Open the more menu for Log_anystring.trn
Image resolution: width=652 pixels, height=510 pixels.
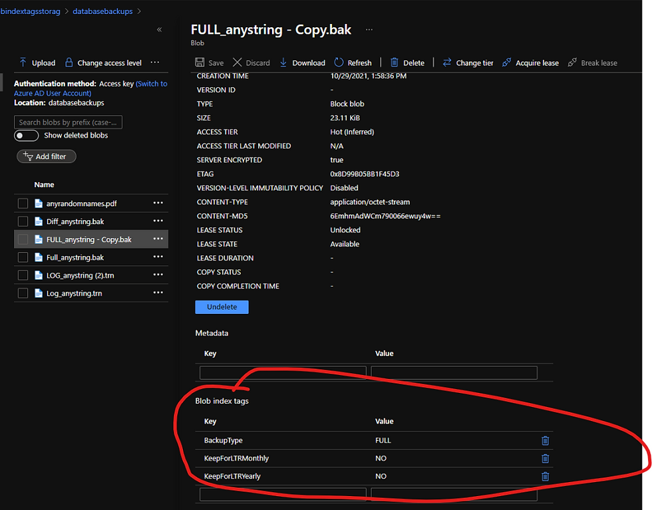coord(158,292)
